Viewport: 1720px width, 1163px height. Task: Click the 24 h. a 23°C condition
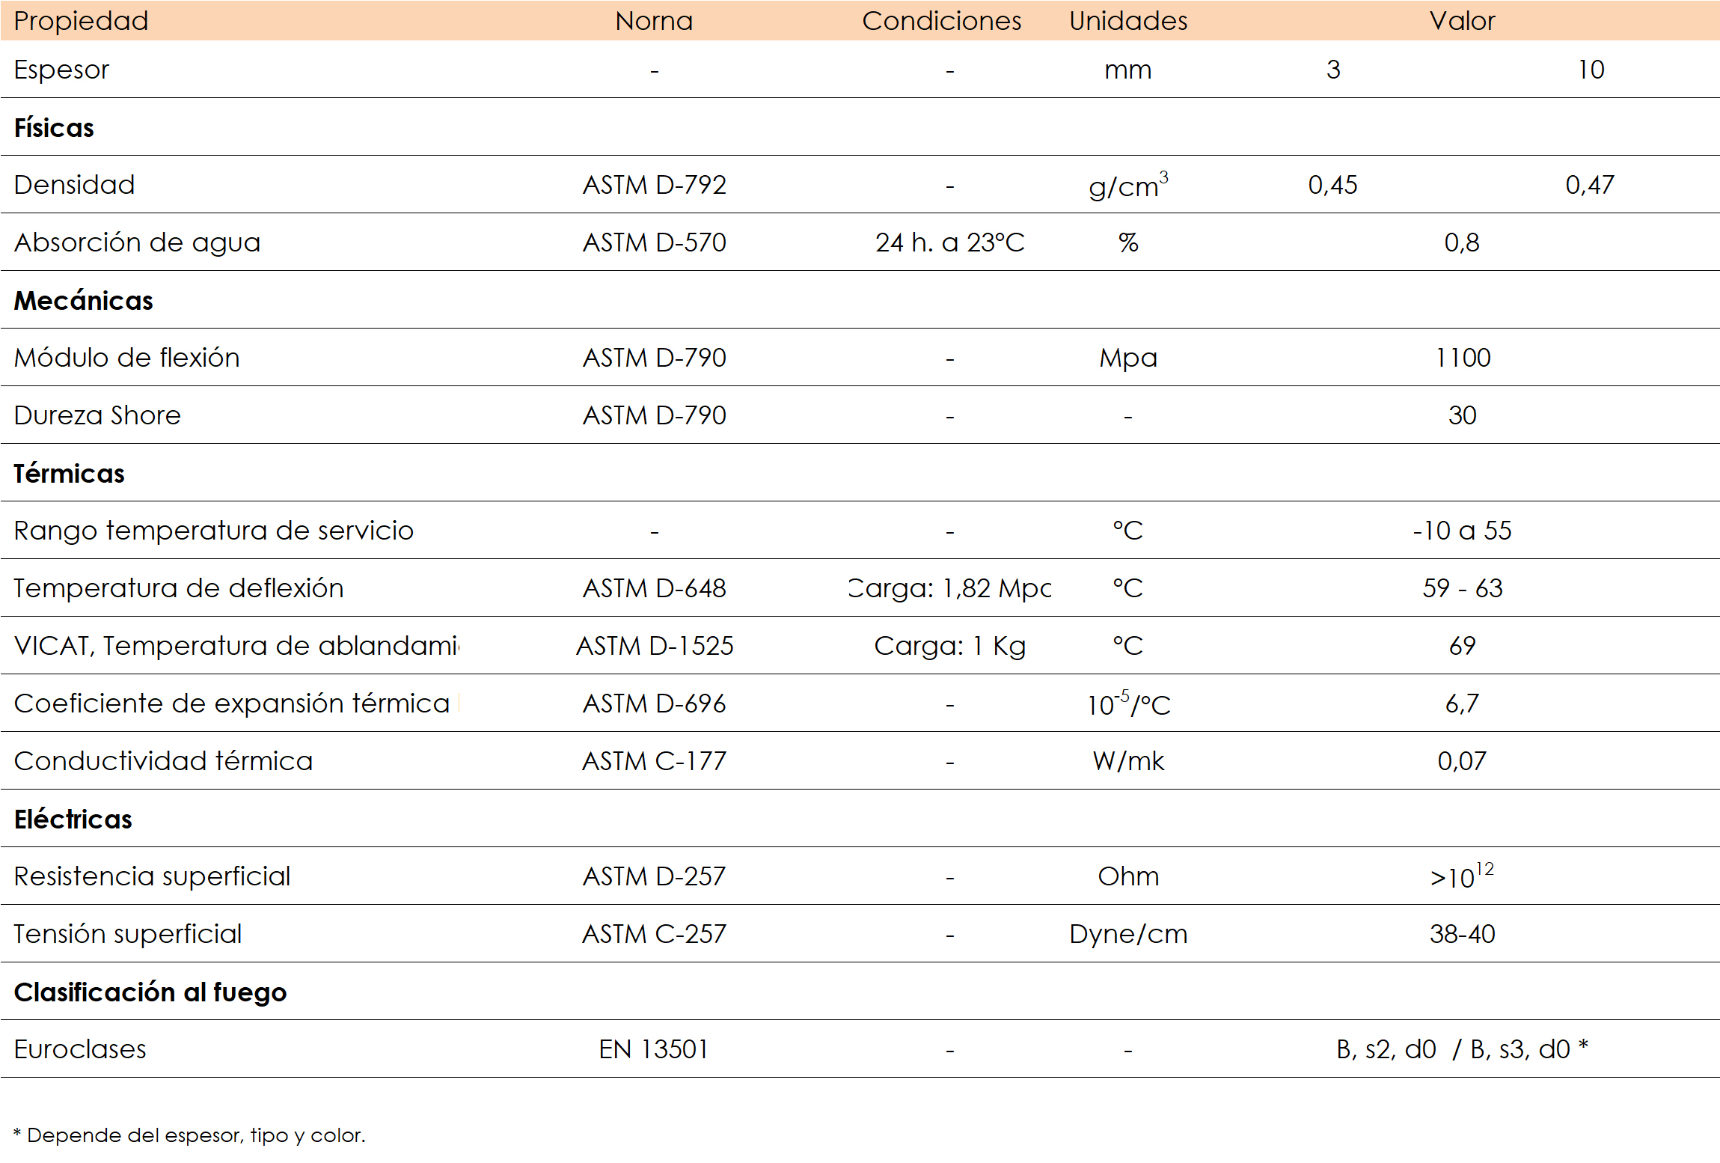(x=949, y=242)
